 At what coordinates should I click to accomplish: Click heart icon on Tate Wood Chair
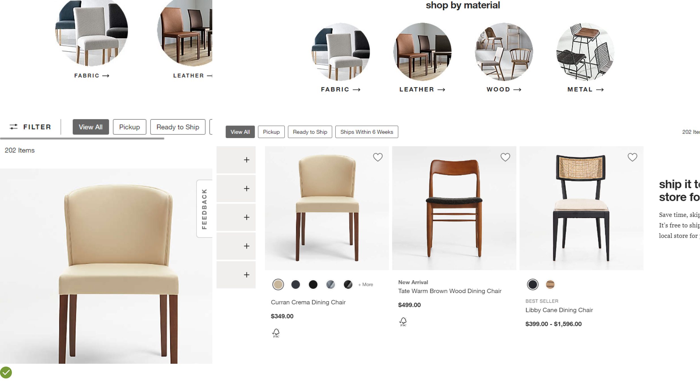(505, 157)
